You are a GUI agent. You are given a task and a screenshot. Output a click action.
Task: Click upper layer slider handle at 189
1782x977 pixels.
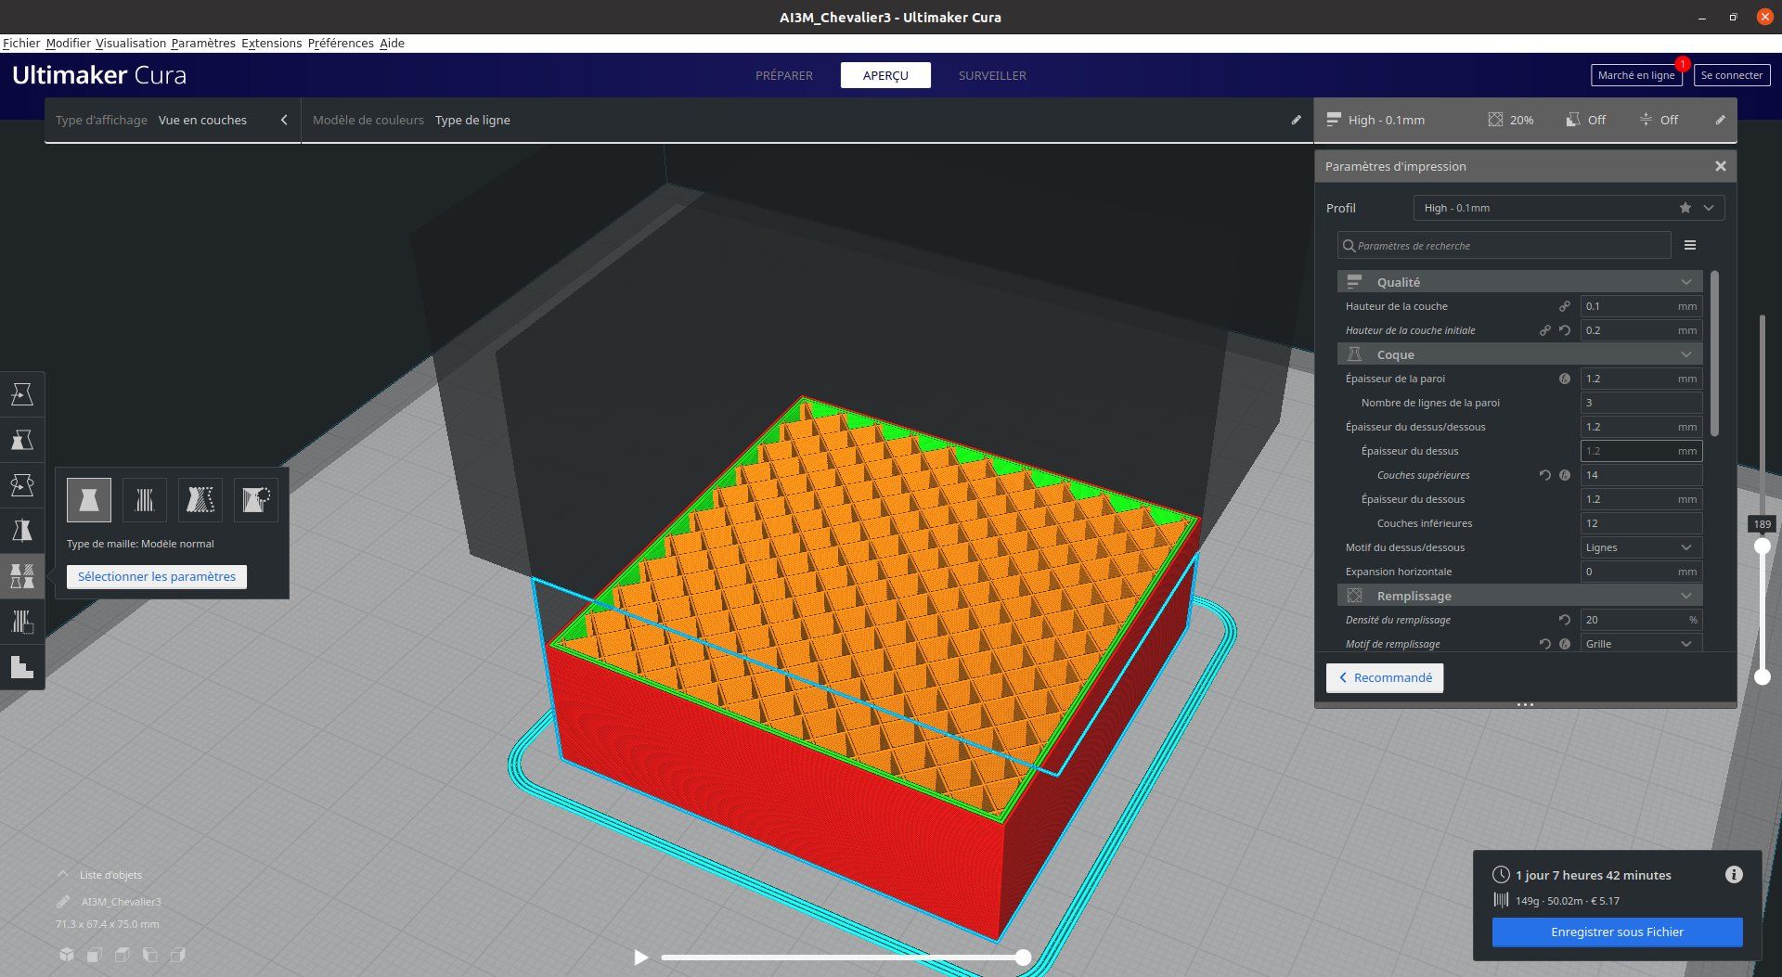[x=1762, y=546]
